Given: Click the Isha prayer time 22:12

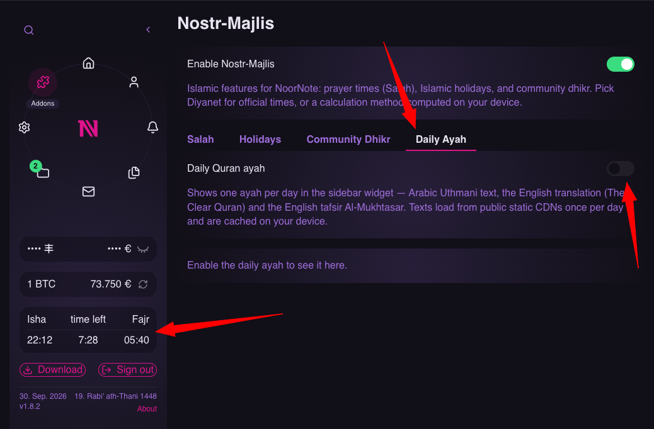Looking at the screenshot, I should (x=40, y=340).
